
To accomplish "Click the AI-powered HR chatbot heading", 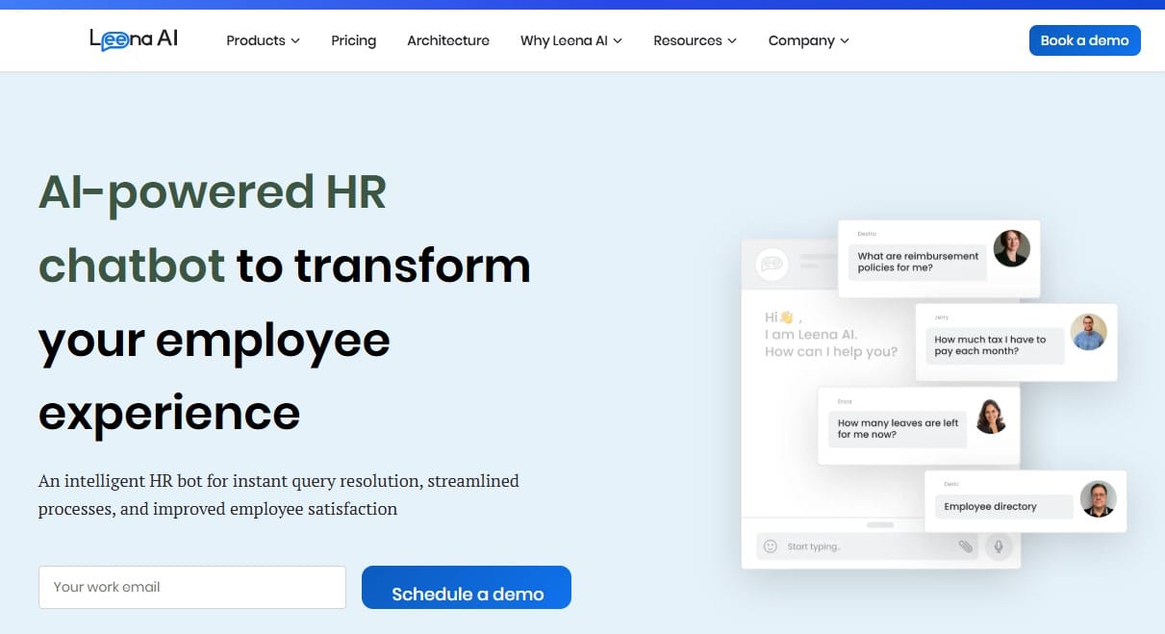I will pos(285,302).
